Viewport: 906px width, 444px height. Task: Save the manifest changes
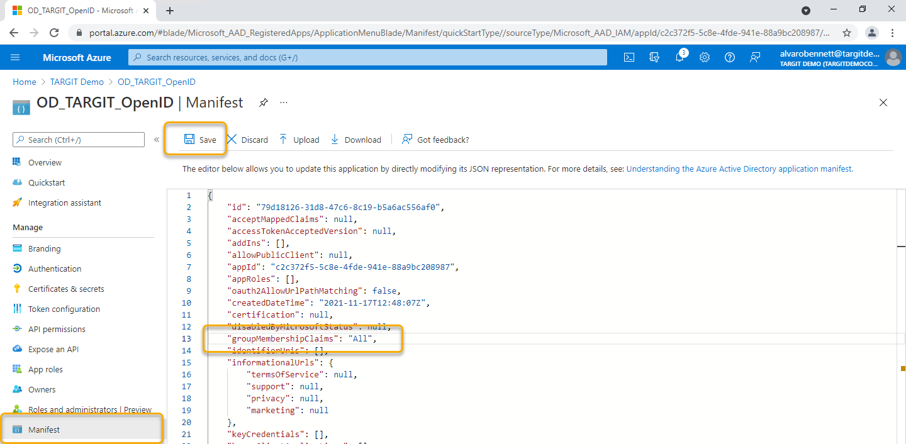[200, 140]
